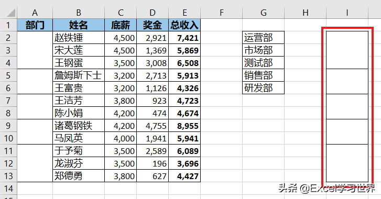The image size is (381, 199).
Task: Select total income value 8,955
Action: click(184, 126)
